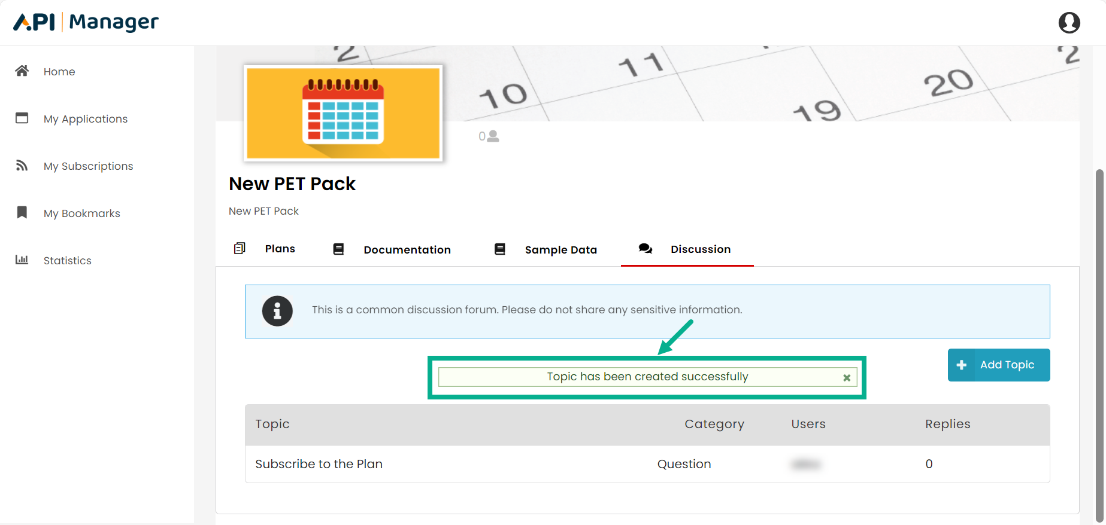Click the My Applications window icon

coord(22,118)
